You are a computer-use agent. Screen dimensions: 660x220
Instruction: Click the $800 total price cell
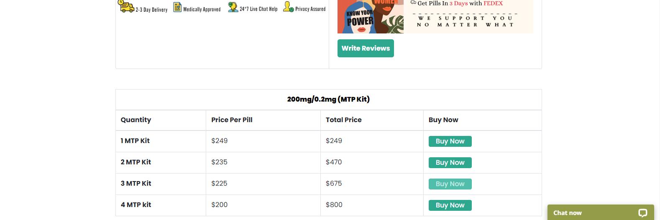pyautogui.click(x=334, y=205)
